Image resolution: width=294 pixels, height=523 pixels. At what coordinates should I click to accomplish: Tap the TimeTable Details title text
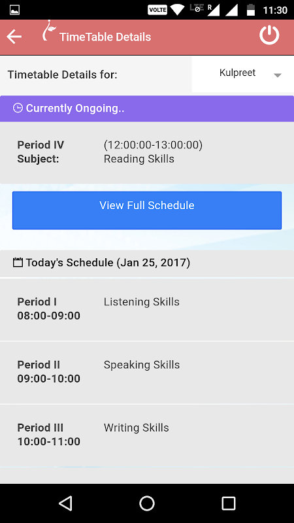point(105,37)
